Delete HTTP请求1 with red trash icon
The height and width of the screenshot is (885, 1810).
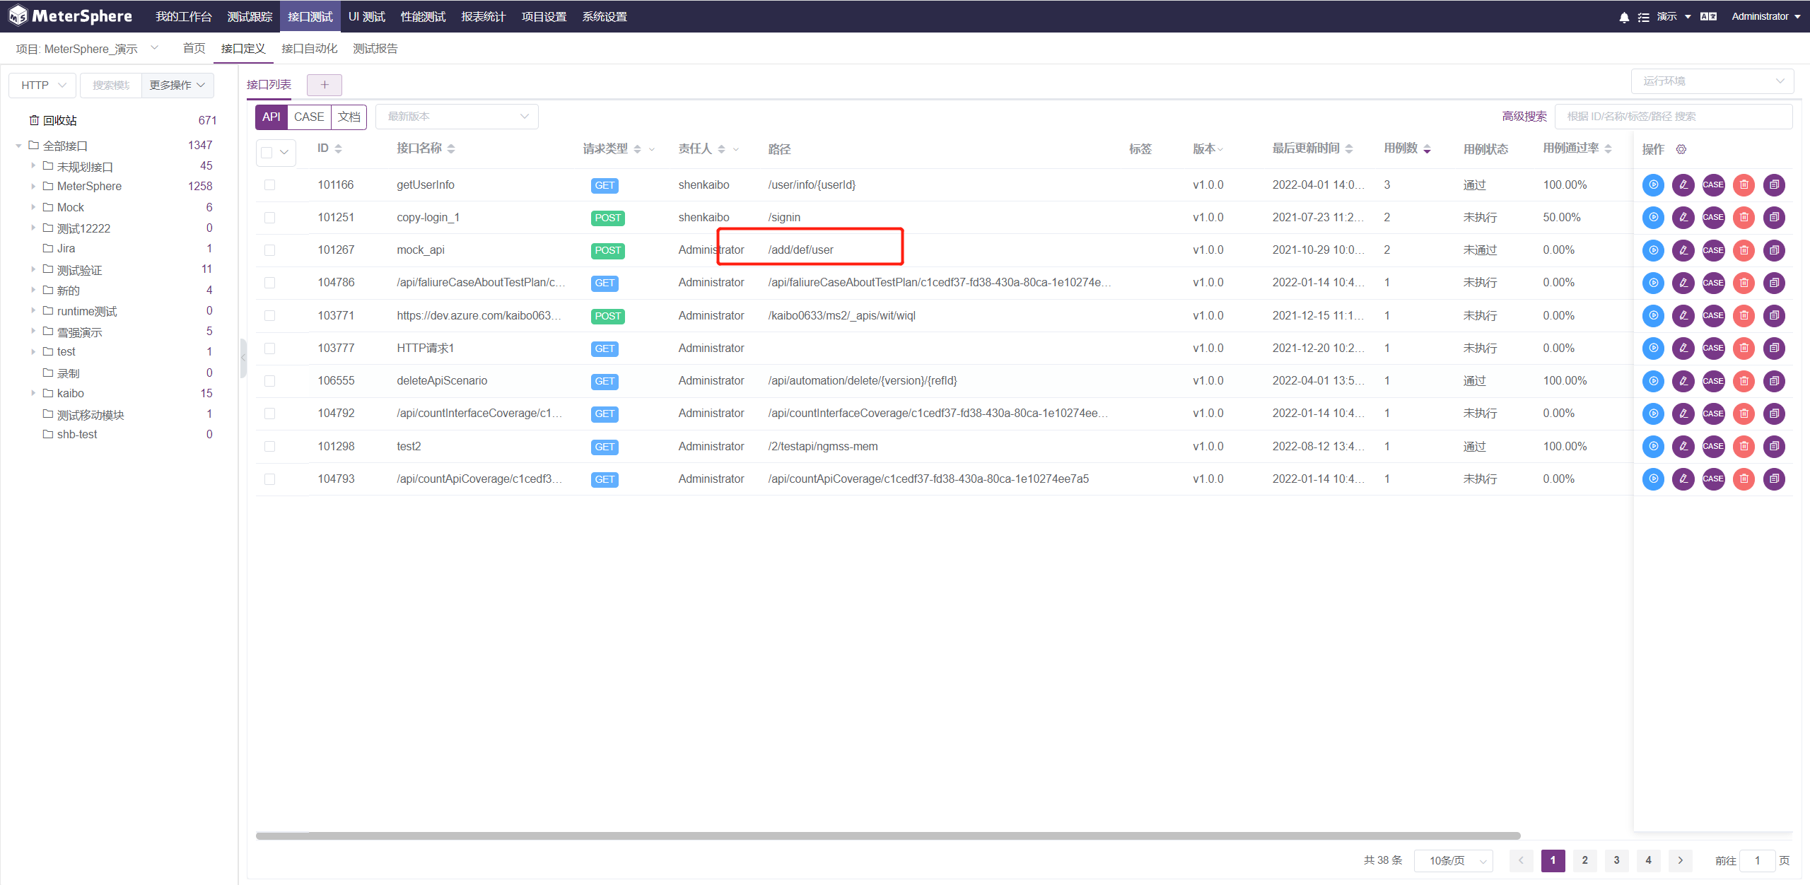(x=1744, y=348)
